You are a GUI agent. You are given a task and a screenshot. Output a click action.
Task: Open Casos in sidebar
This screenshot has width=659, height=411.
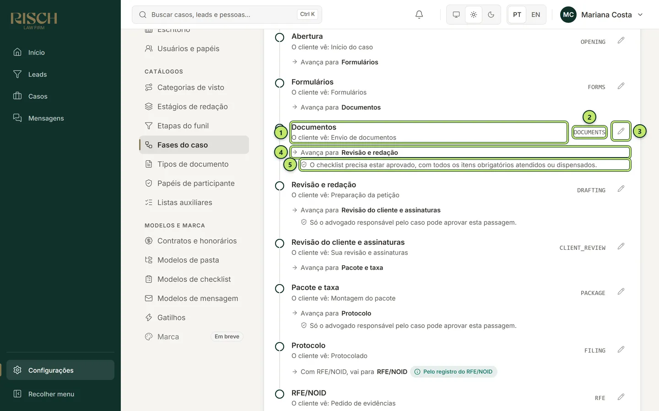(x=60, y=96)
